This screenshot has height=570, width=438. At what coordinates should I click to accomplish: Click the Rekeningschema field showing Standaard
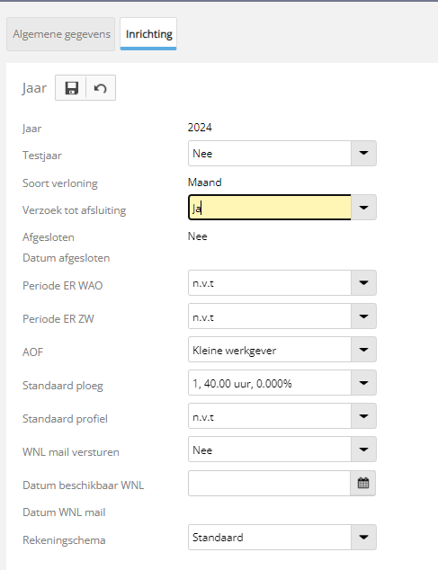point(270,537)
